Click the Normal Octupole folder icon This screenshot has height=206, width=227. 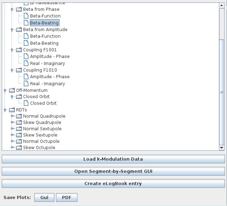19,141
